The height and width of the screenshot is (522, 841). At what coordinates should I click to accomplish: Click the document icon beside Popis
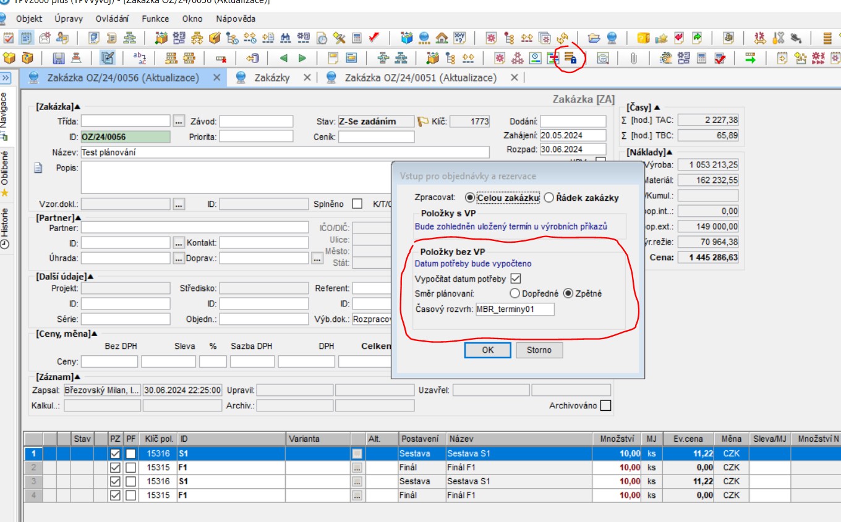37,167
